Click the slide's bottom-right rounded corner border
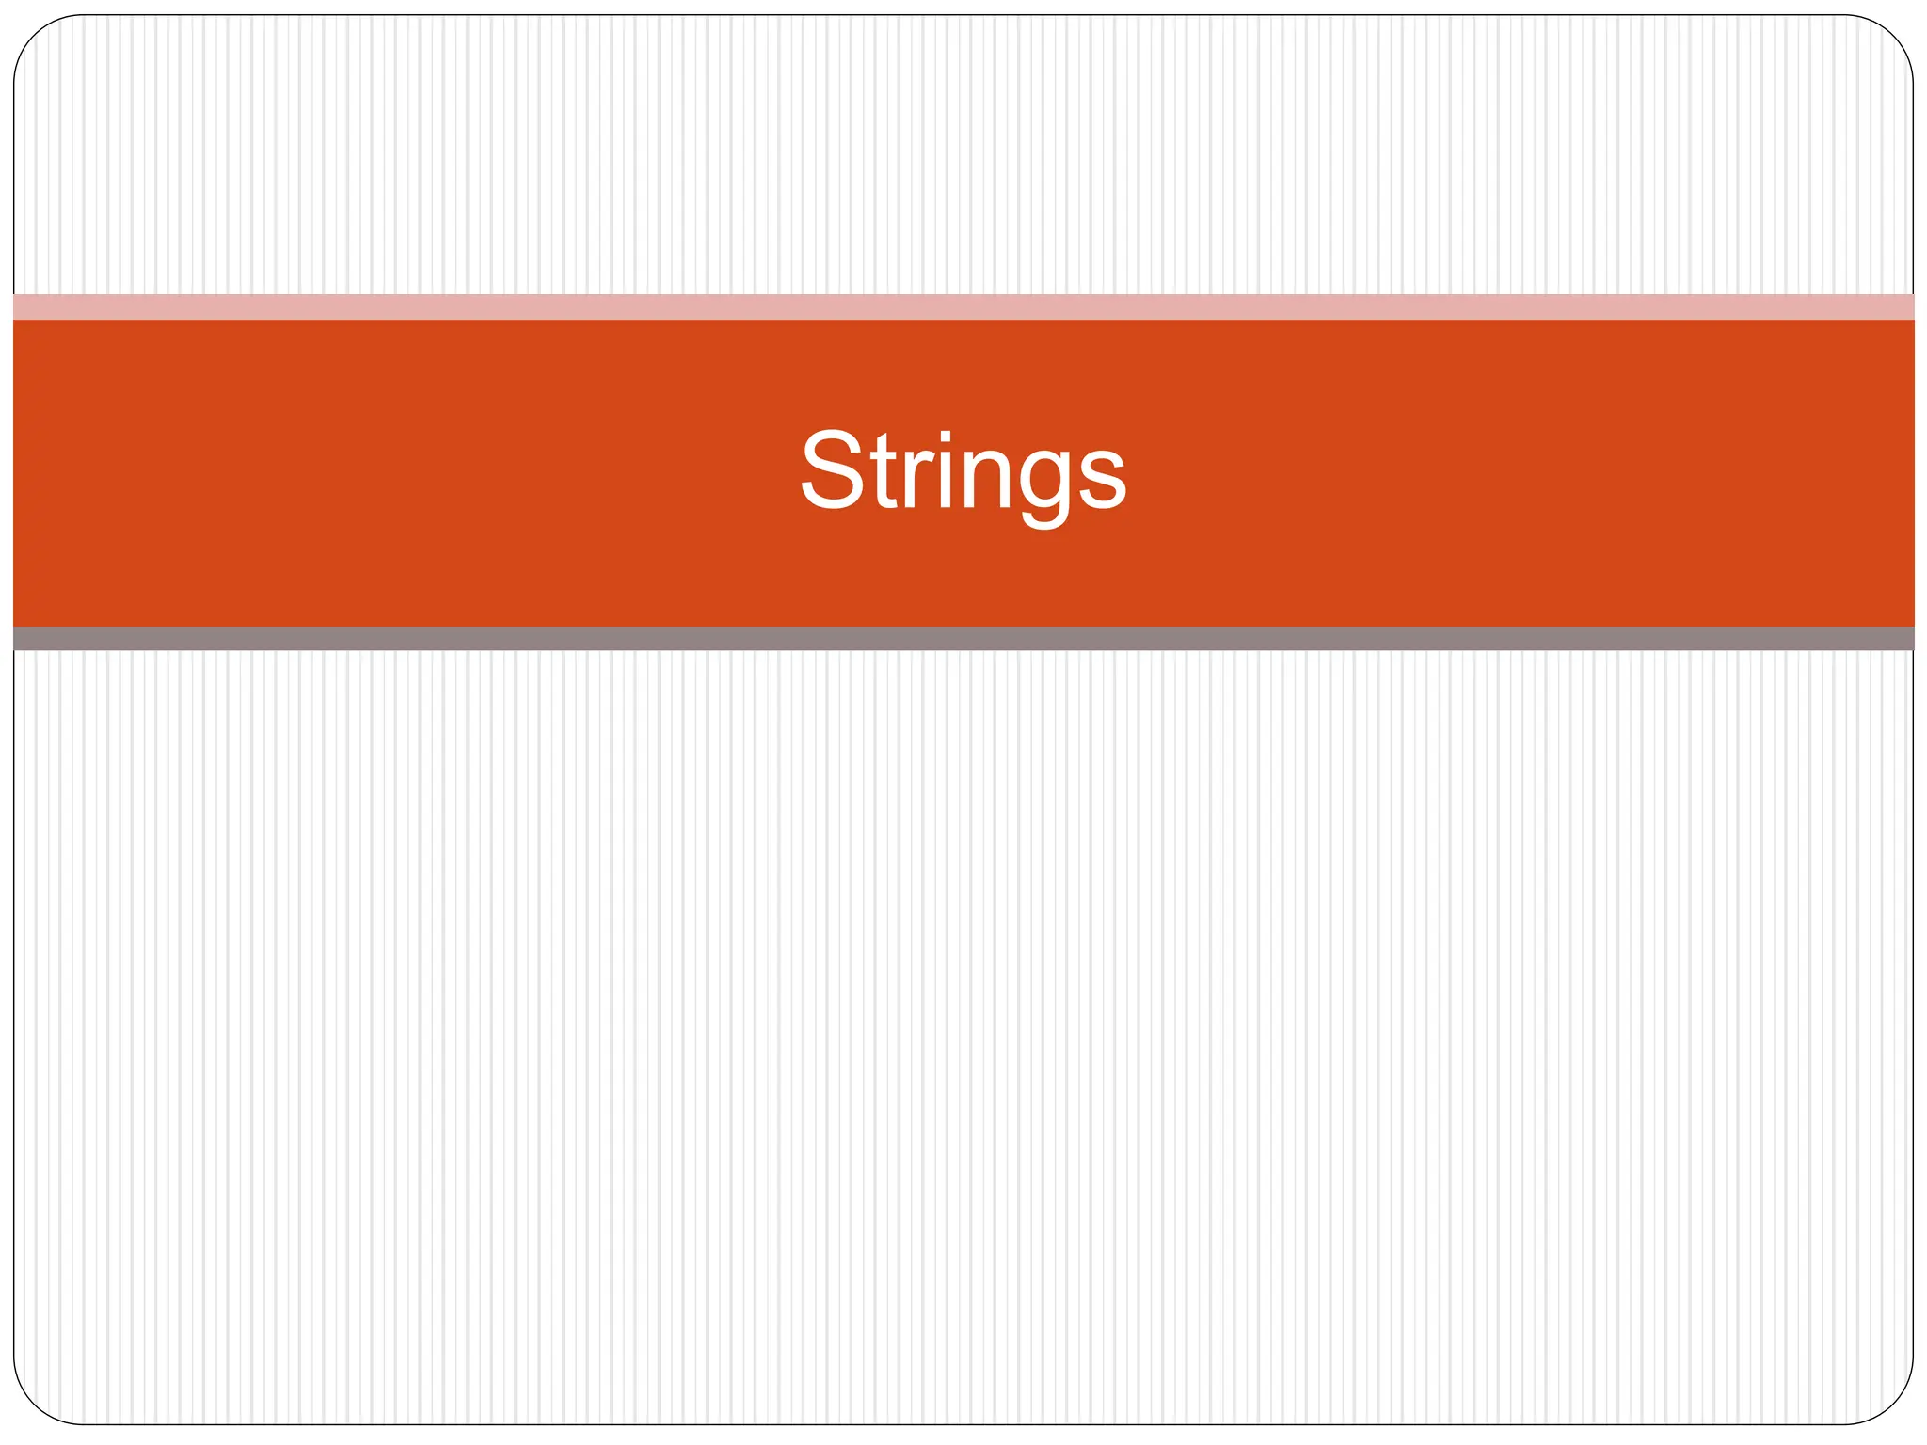 (1891, 1403)
